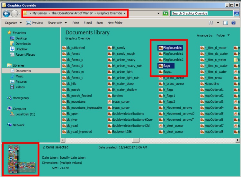Click the horizontal scrollbar thumb
241x177 pixels.
[x=136, y=140]
